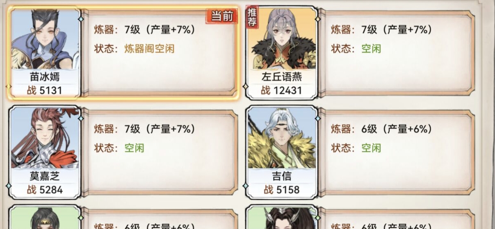Click the 战 12431 power label
Image resolution: width=495 pixels, height=229 pixels.
[281, 90]
